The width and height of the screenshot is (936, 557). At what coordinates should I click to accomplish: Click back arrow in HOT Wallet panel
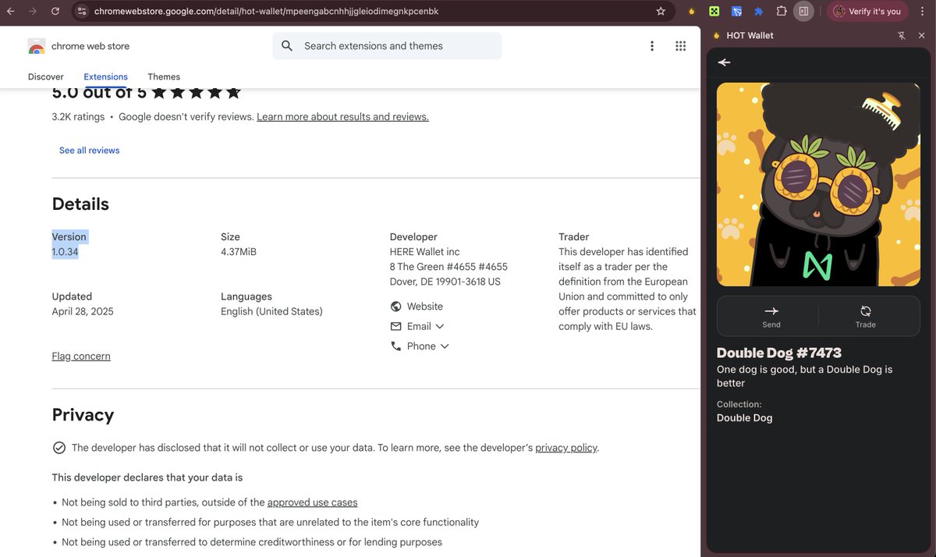click(x=725, y=62)
